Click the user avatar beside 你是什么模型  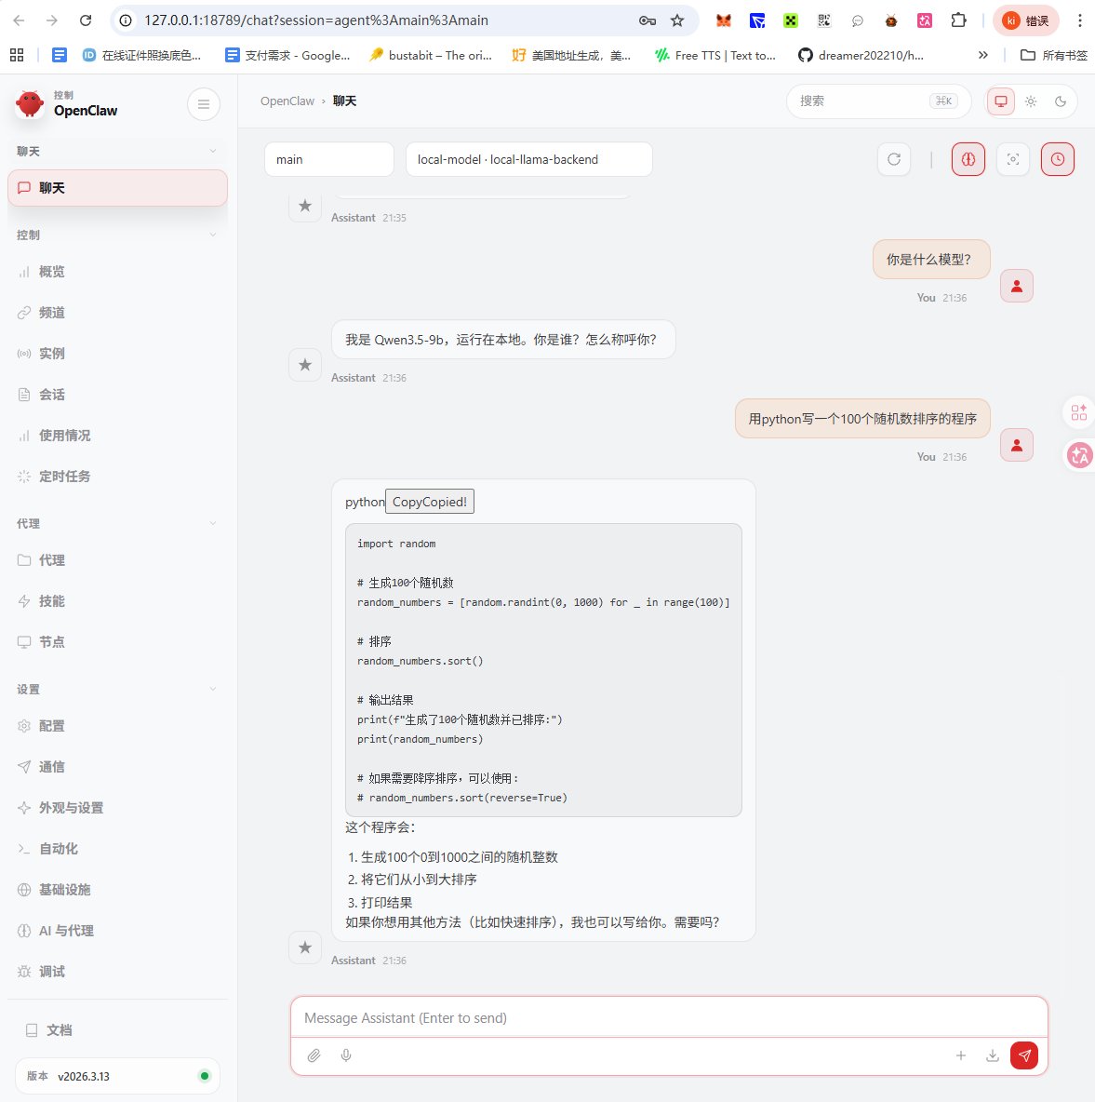click(x=1016, y=286)
